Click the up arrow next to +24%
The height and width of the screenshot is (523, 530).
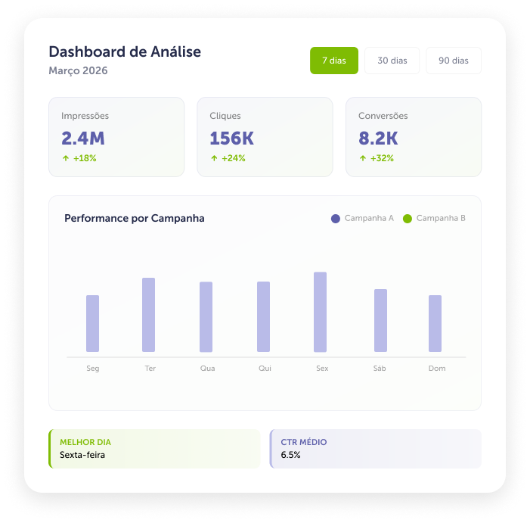(x=214, y=158)
